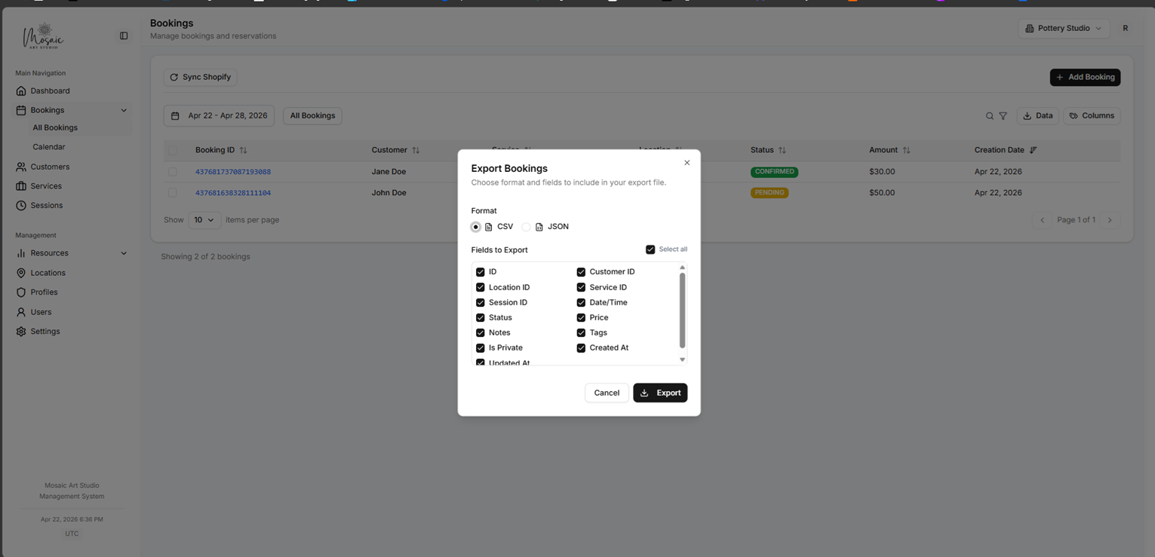
Task: Collapse the sidebar with the panel toggle icon
Action: coord(123,35)
